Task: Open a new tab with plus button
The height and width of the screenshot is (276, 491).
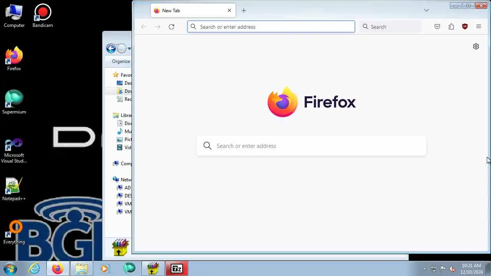Action: [x=244, y=11]
